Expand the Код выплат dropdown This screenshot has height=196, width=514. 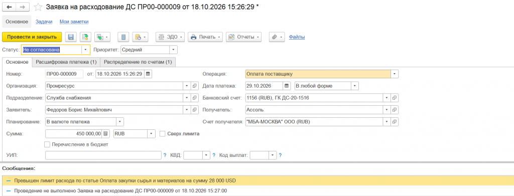pyautogui.click(x=273, y=155)
